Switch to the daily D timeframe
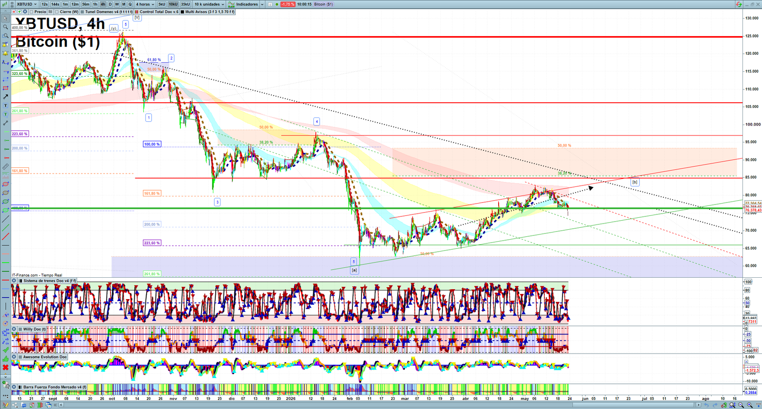Viewport: 762px width, 409px height. tap(110, 4)
